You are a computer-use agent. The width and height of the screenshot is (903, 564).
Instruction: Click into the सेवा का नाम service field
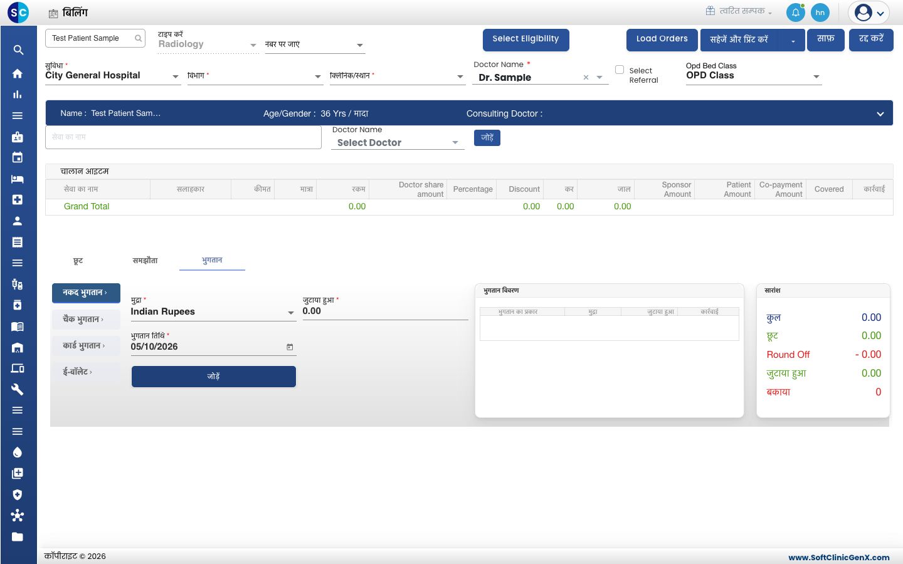[183, 137]
